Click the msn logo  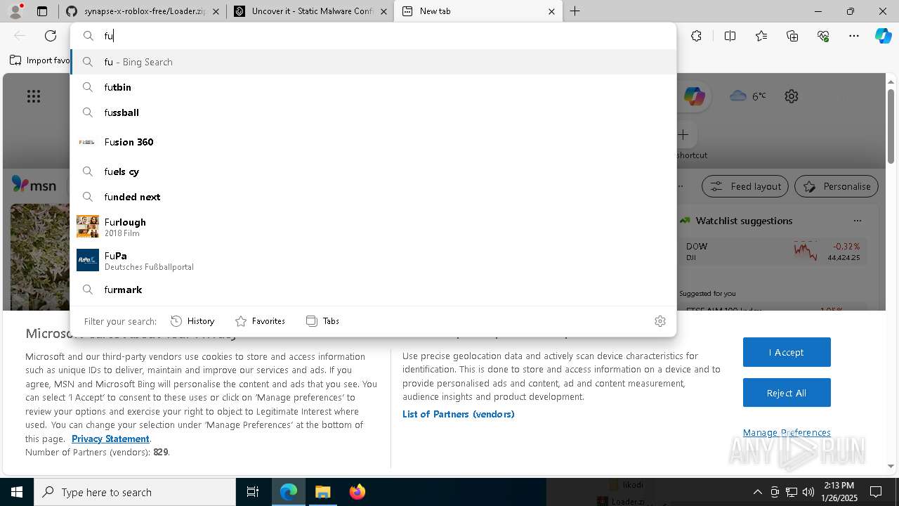[x=34, y=186]
